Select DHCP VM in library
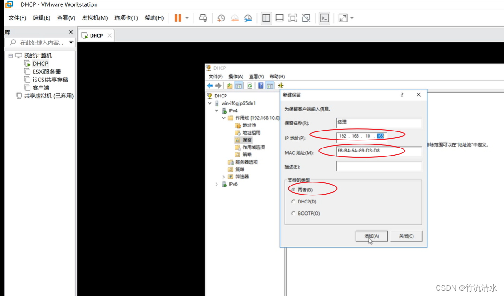The height and width of the screenshot is (296, 504). tap(40, 63)
